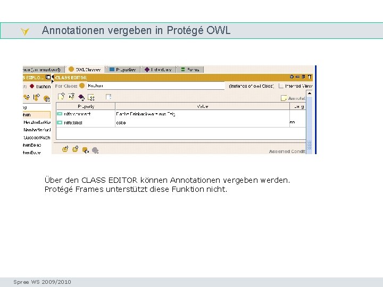Select the highlighted Kuchen class in the tree
383x287 pixels.
(37, 115)
